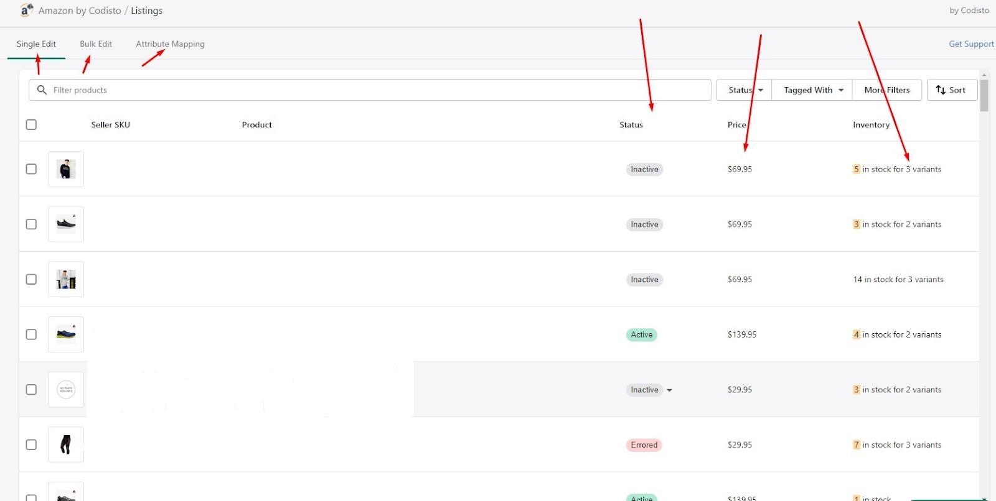Click the Listings breadcrumb text

(146, 11)
